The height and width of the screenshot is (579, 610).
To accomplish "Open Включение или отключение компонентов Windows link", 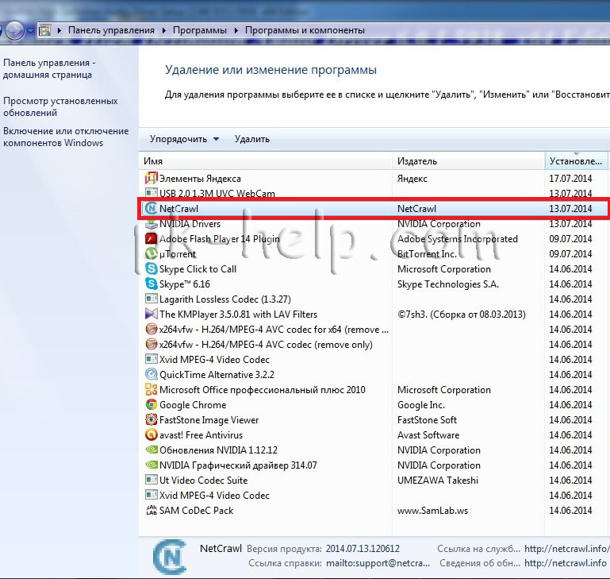I will point(65,137).
